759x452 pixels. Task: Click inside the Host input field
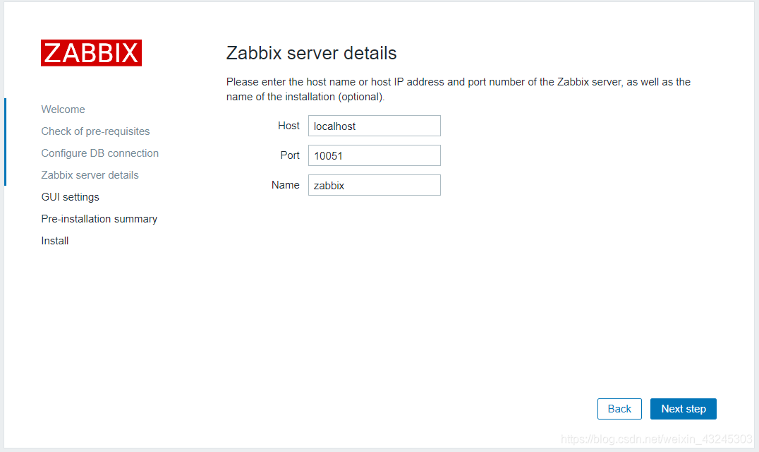374,126
